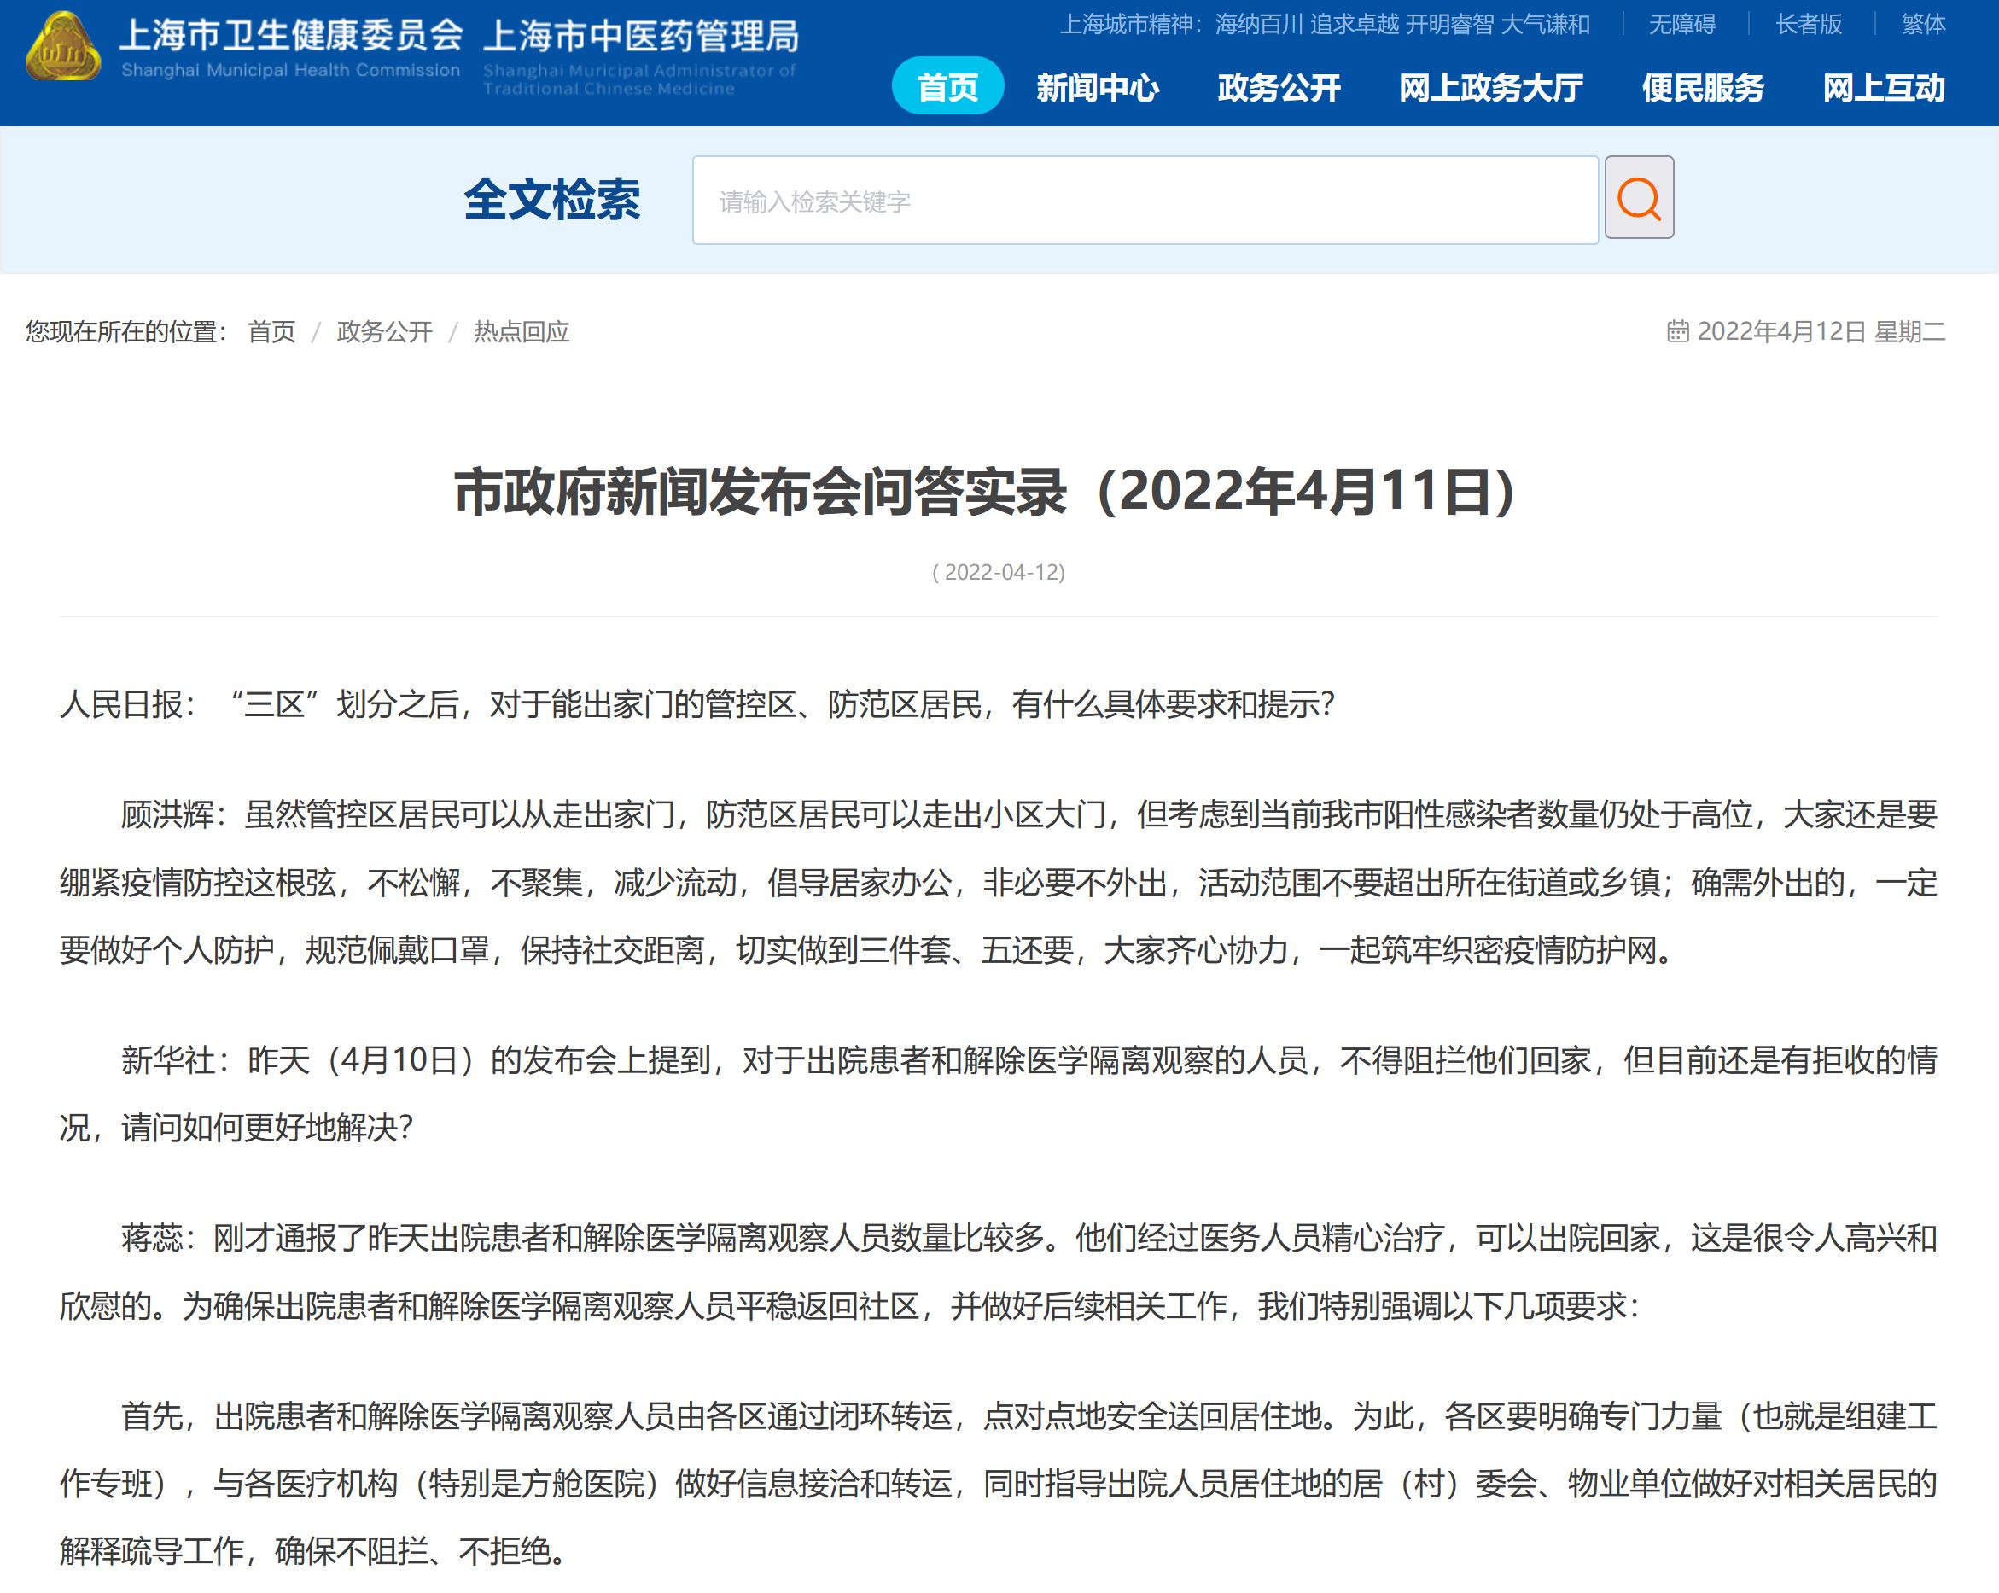Image resolution: width=1999 pixels, height=1593 pixels.
Task: Click the 政务公开 breadcrumb link
Action: tap(384, 332)
